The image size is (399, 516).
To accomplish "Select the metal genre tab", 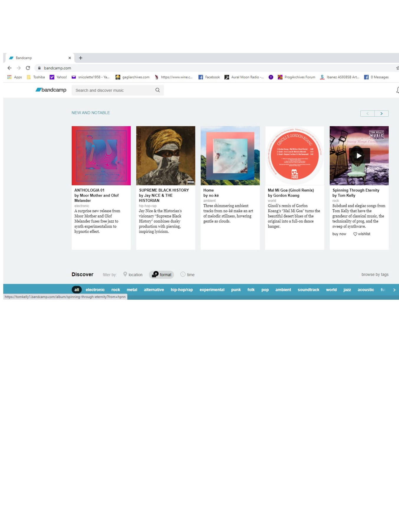I will (132, 290).
